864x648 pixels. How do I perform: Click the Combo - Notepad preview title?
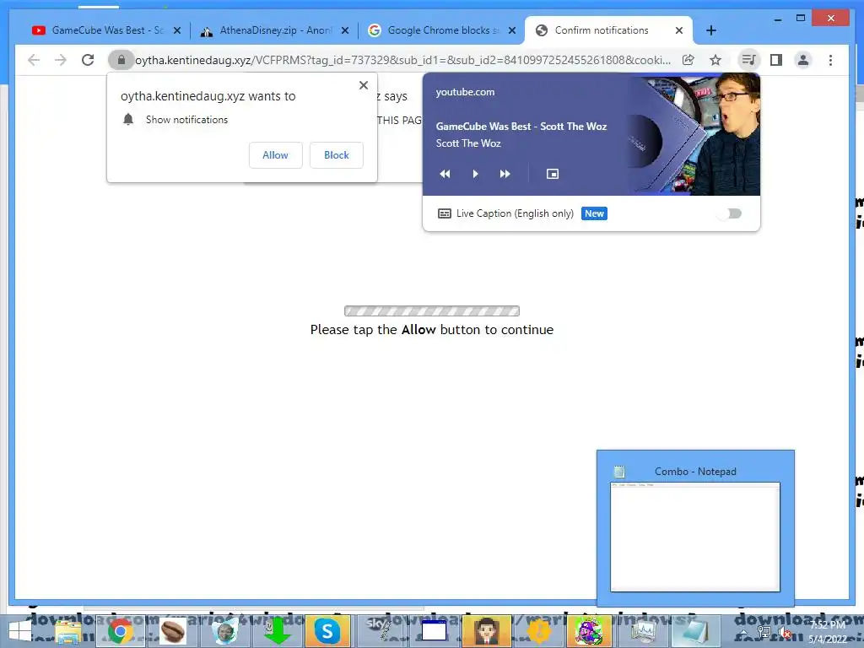click(695, 472)
